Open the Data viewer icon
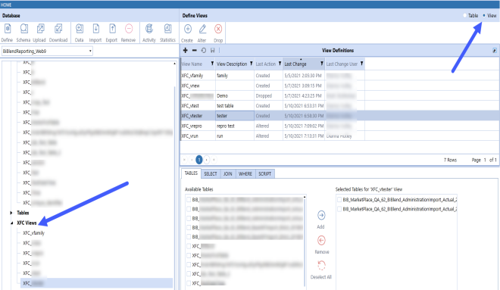 tap(80, 29)
